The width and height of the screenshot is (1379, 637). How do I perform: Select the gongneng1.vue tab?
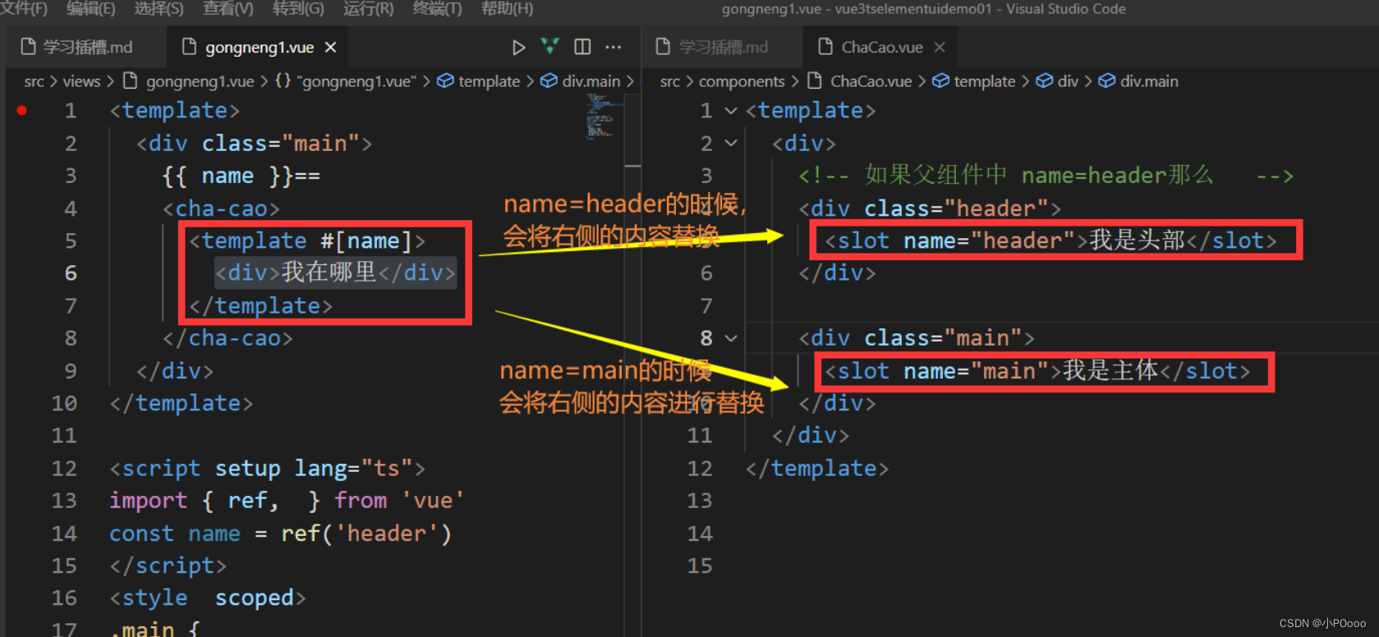(255, 48)
